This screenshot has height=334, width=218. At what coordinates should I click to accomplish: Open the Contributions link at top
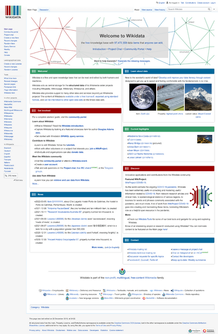pos(191,3)
